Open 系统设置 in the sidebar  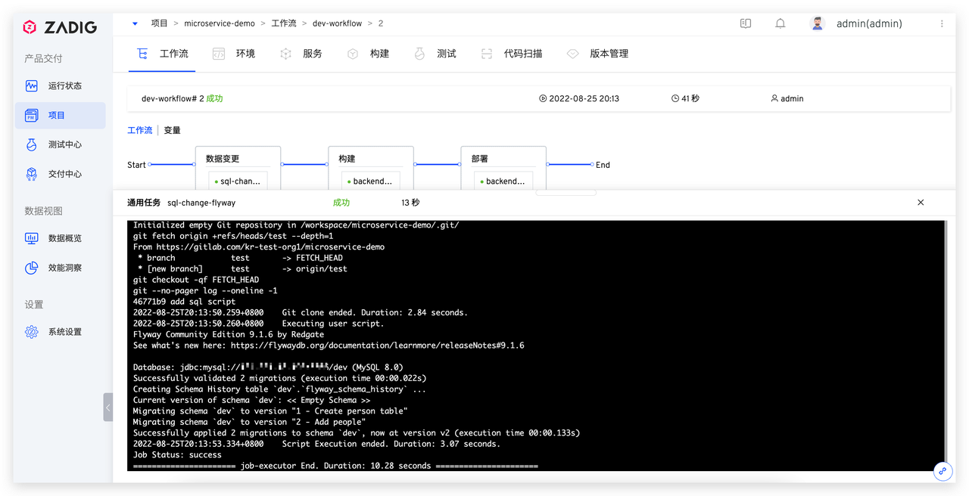[61, 332]
